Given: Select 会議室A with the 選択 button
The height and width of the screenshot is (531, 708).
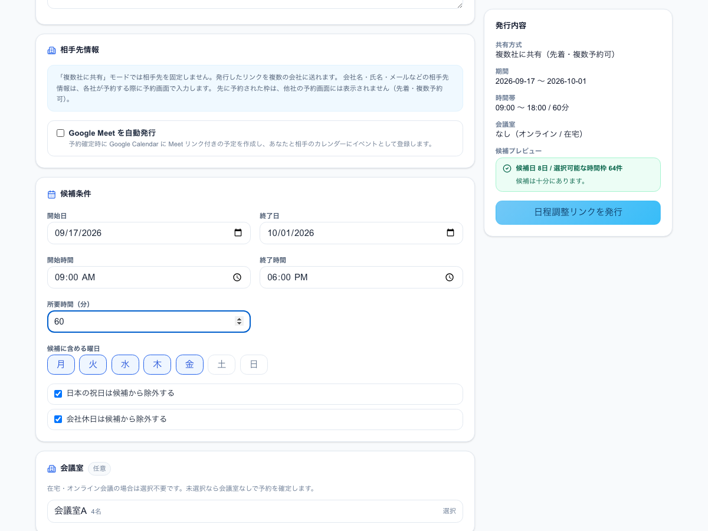Looking at the screenshot, I should 450,511.
